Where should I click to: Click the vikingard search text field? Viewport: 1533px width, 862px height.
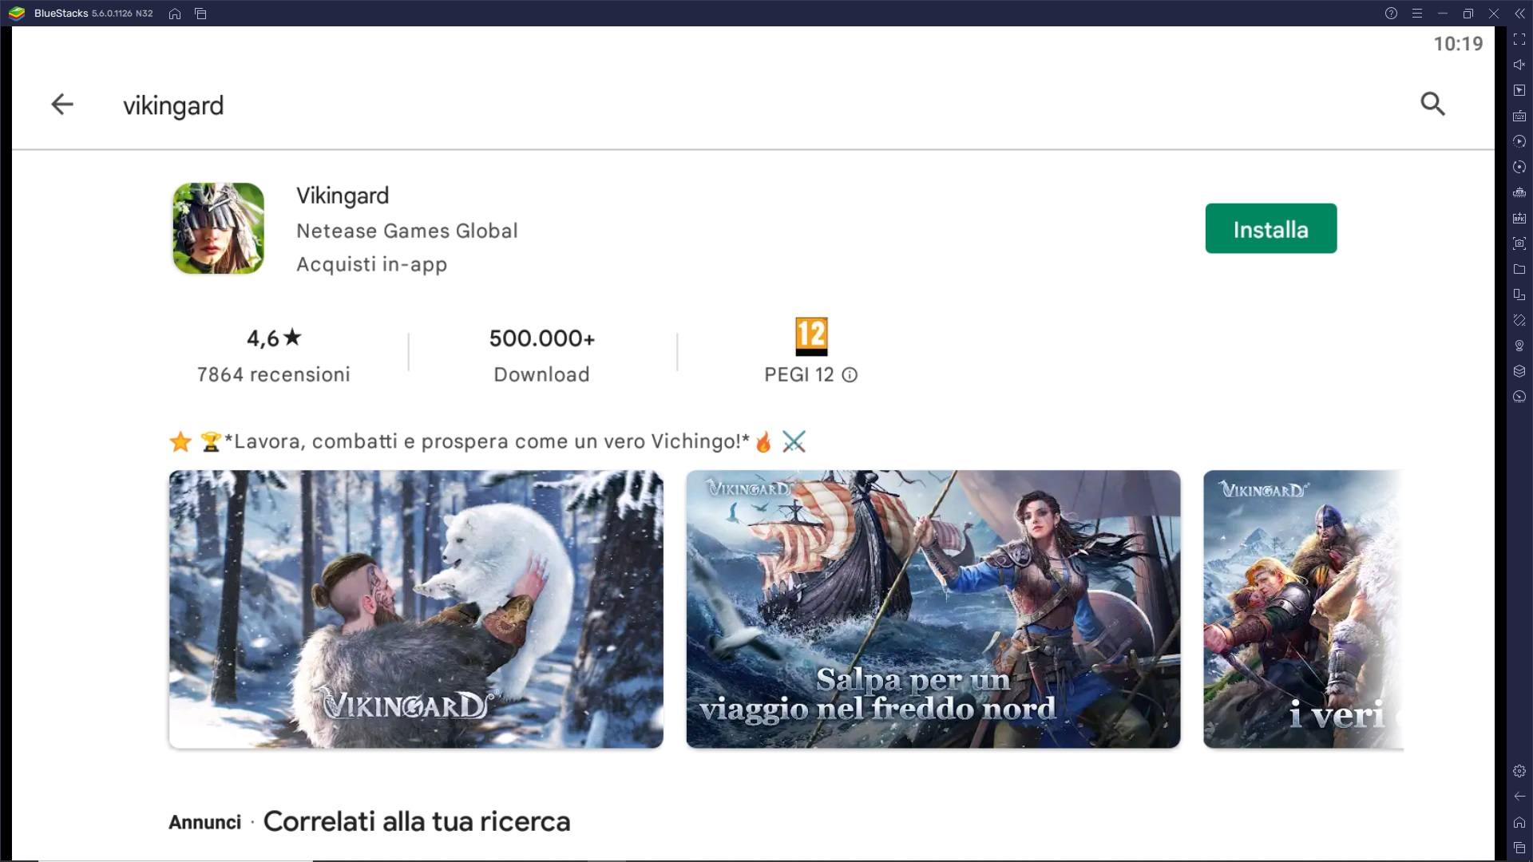click(173, 105)
